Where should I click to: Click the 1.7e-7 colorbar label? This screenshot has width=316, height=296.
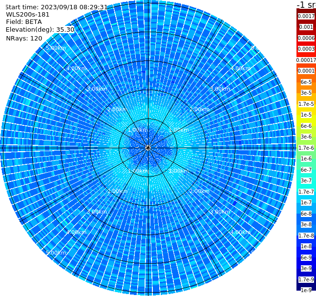point(306,192)
